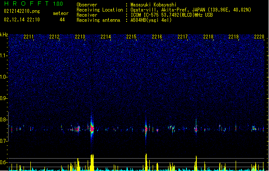
Task: Click the strong meteor echo after 2213
Action: pos(92,129)
